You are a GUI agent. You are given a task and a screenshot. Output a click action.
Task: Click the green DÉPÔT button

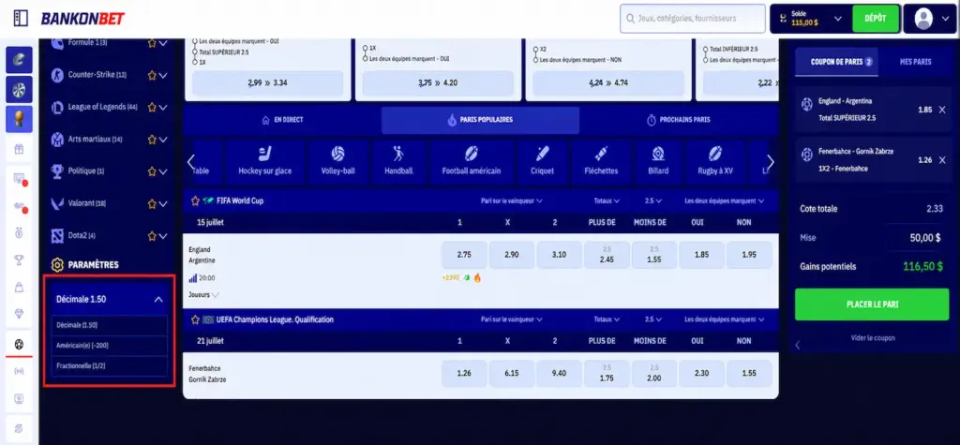click(876, 19)
